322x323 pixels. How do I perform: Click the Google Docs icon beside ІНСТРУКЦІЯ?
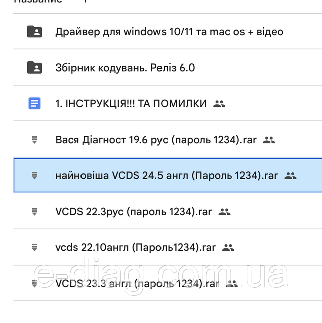pyautogui.click(x=34, y=104)
